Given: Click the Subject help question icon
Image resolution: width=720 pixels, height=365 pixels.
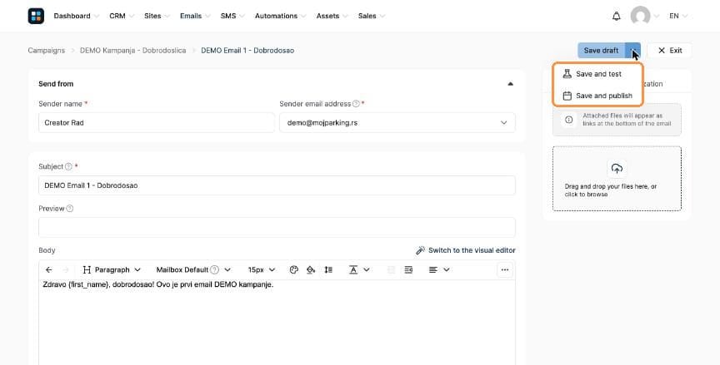Looking at the screenshot, I should pyautogui.click(x=68, y=166).
